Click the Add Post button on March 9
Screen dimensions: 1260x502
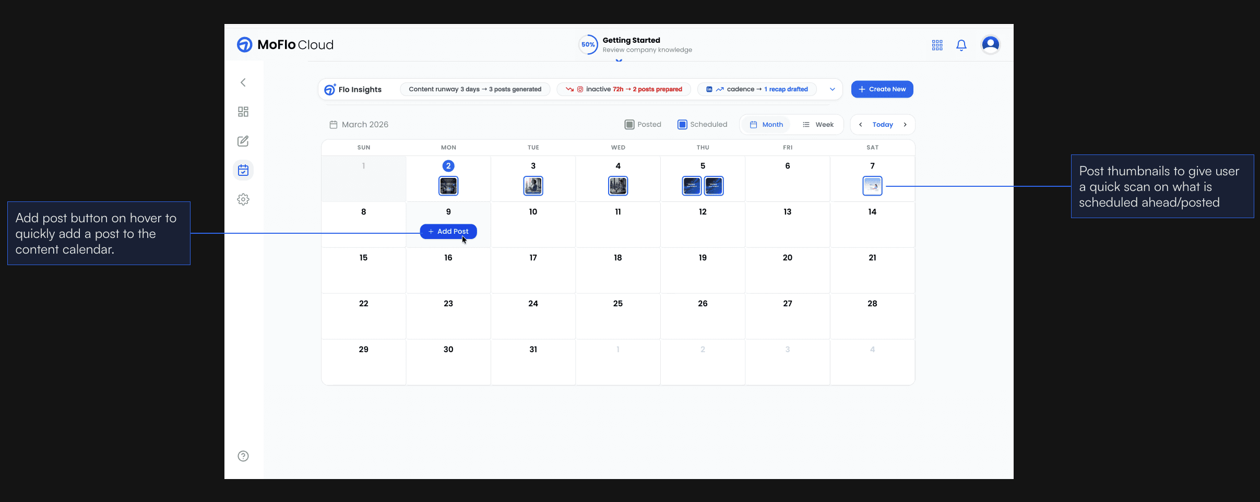click(448, 231)
